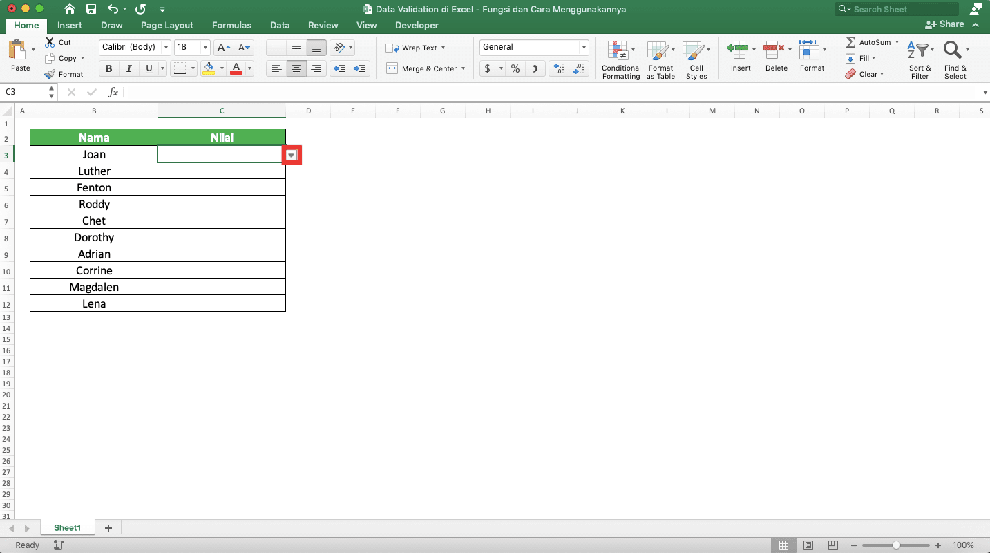The width and height of the screenshot is (990, 553).
Task: Toggle Underline formatting
Action: click(149, 68)
